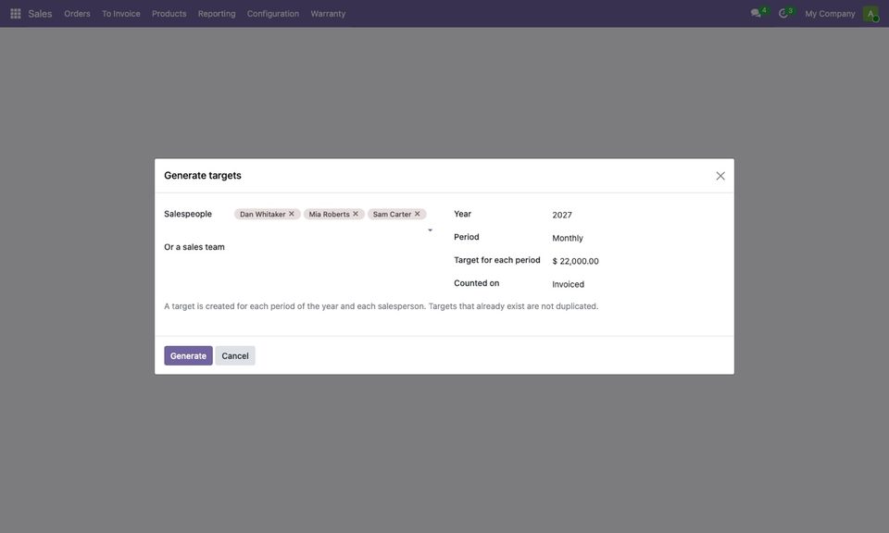The width and height of the screenshot is (889, 533).
Task: Open the Warranty menu
Action: [328, 14]
